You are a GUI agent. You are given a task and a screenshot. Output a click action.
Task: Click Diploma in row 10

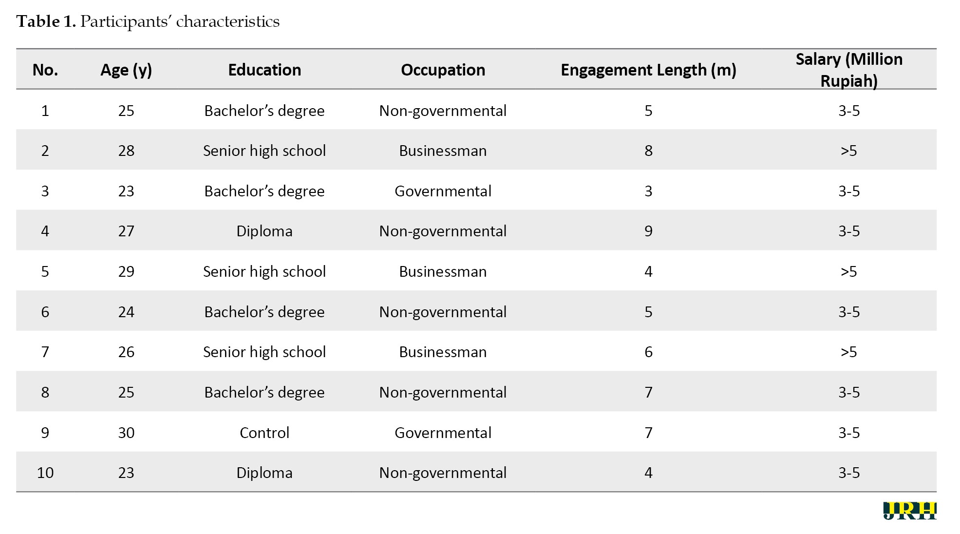(x=264, y=473)
